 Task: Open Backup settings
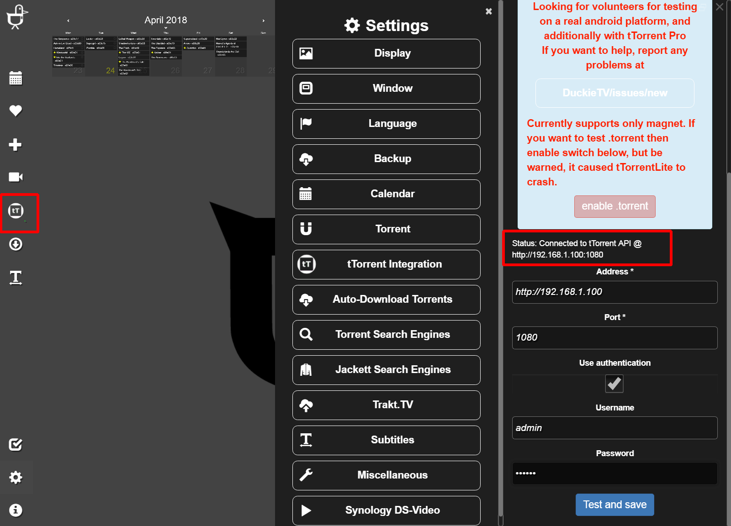pyautogui.click(x=387, y=159)
